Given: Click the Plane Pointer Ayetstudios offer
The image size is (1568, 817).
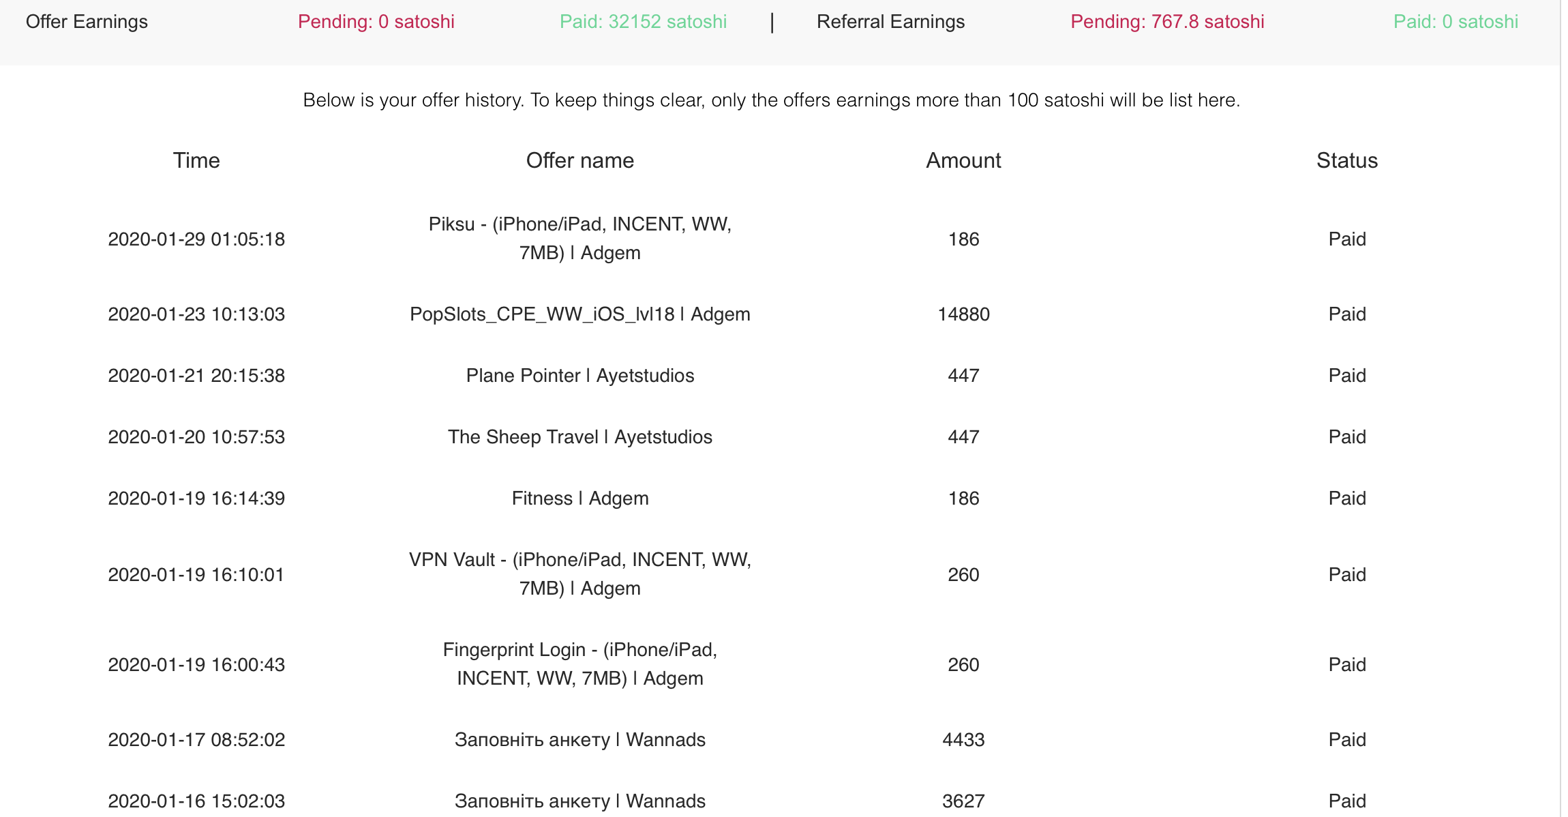Looking at the screenshot, I should pos(580,376).
